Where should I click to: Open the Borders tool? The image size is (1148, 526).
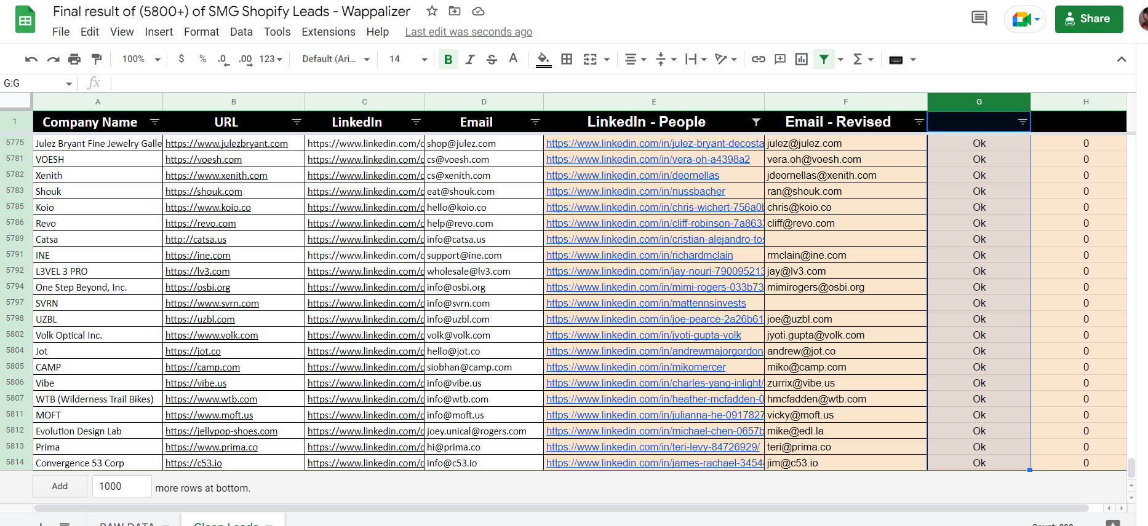567,60
